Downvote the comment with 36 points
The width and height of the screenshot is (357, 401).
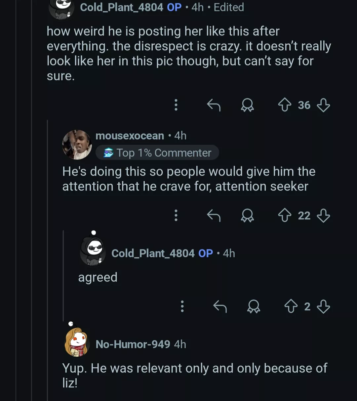click(x=323, y=105)
